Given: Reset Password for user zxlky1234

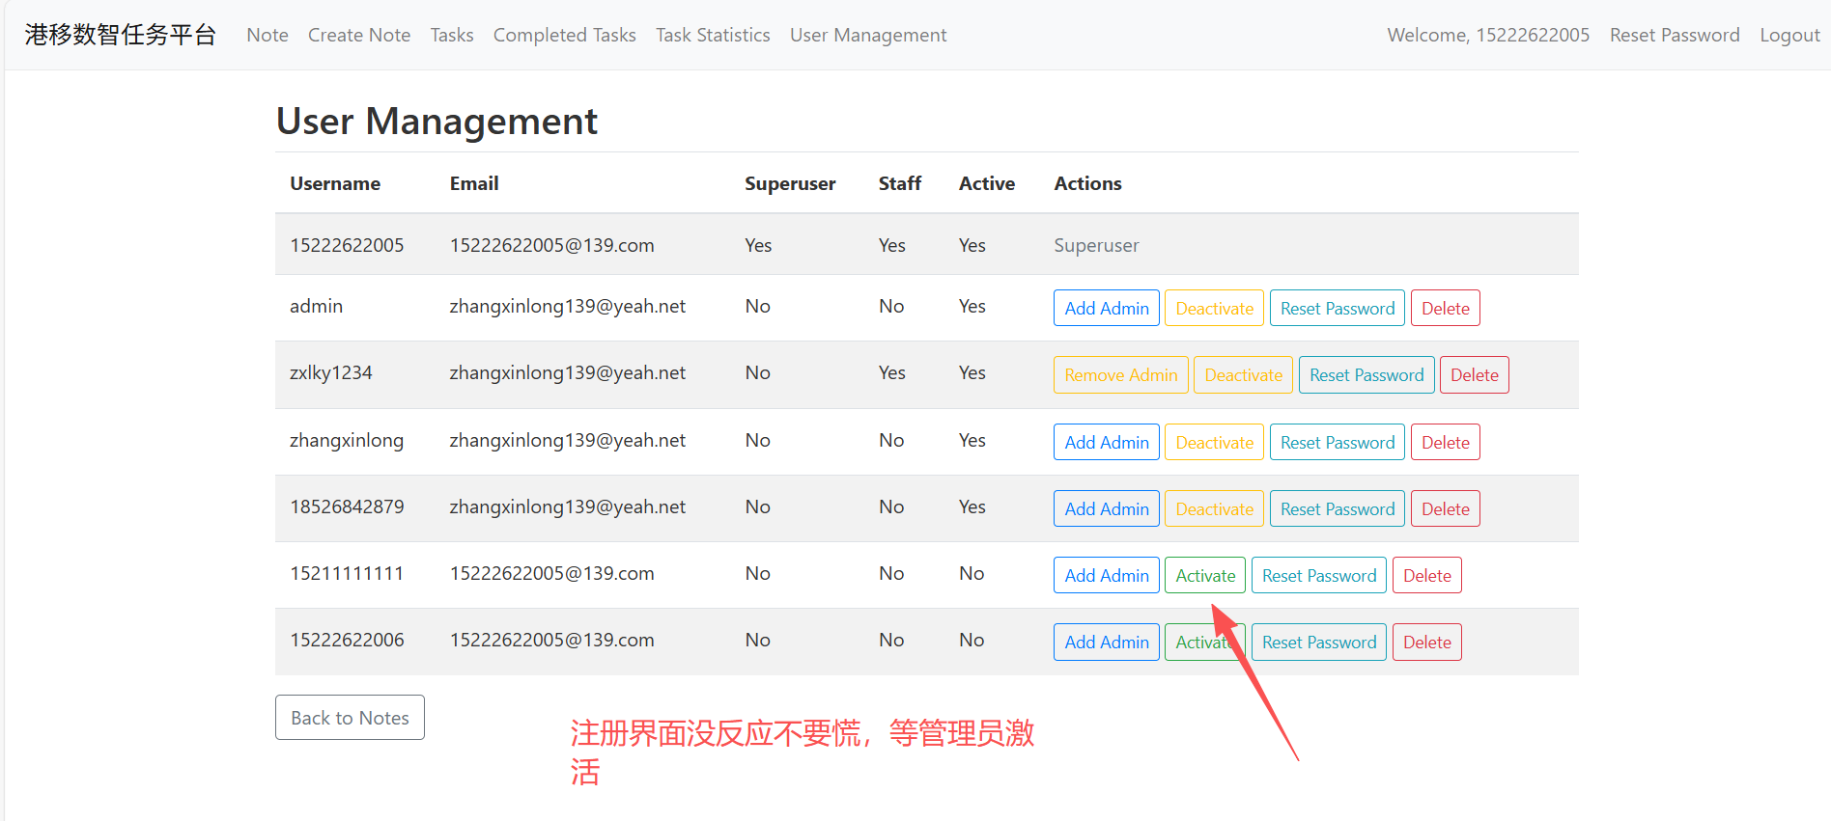Looking at the screenshot, I should pyautogui.click(x=1366, y=375).
